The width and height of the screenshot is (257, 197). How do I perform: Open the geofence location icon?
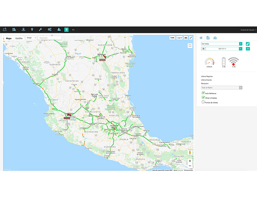tap(24, 29)
